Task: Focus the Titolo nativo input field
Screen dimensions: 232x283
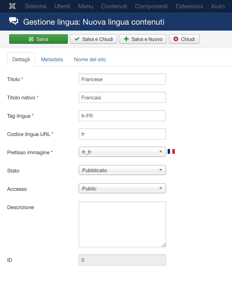Action: pos(122,97)
